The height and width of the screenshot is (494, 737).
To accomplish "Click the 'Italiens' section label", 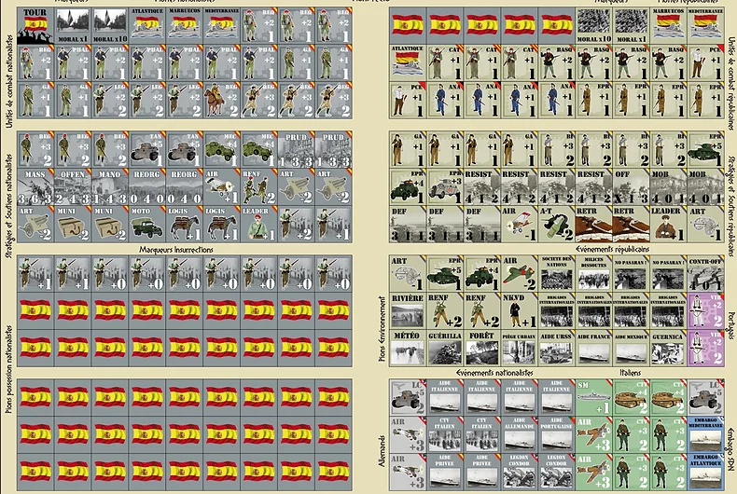I will coord(631,373).
